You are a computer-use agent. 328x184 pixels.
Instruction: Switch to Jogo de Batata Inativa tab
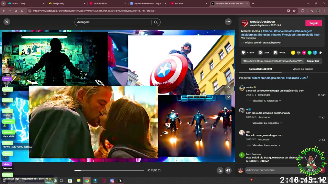tap(148, 4)
